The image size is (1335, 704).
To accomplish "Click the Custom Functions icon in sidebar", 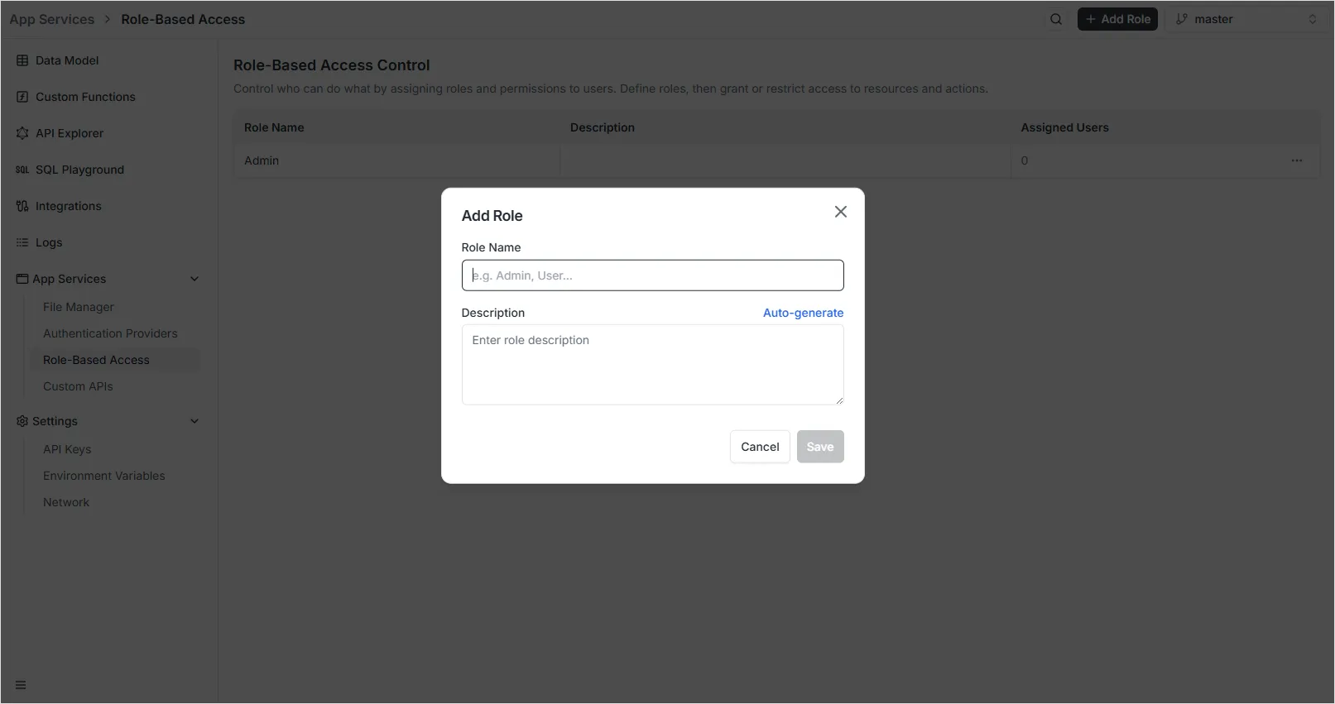I will [22, 97].
